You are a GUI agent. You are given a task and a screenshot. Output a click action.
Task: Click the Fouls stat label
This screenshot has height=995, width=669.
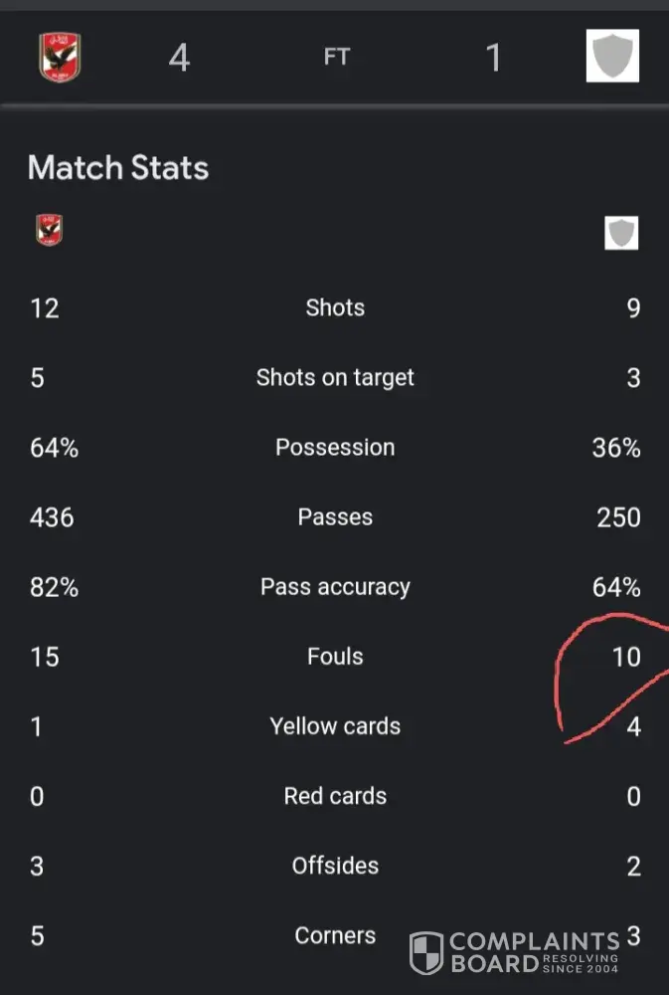335,657
